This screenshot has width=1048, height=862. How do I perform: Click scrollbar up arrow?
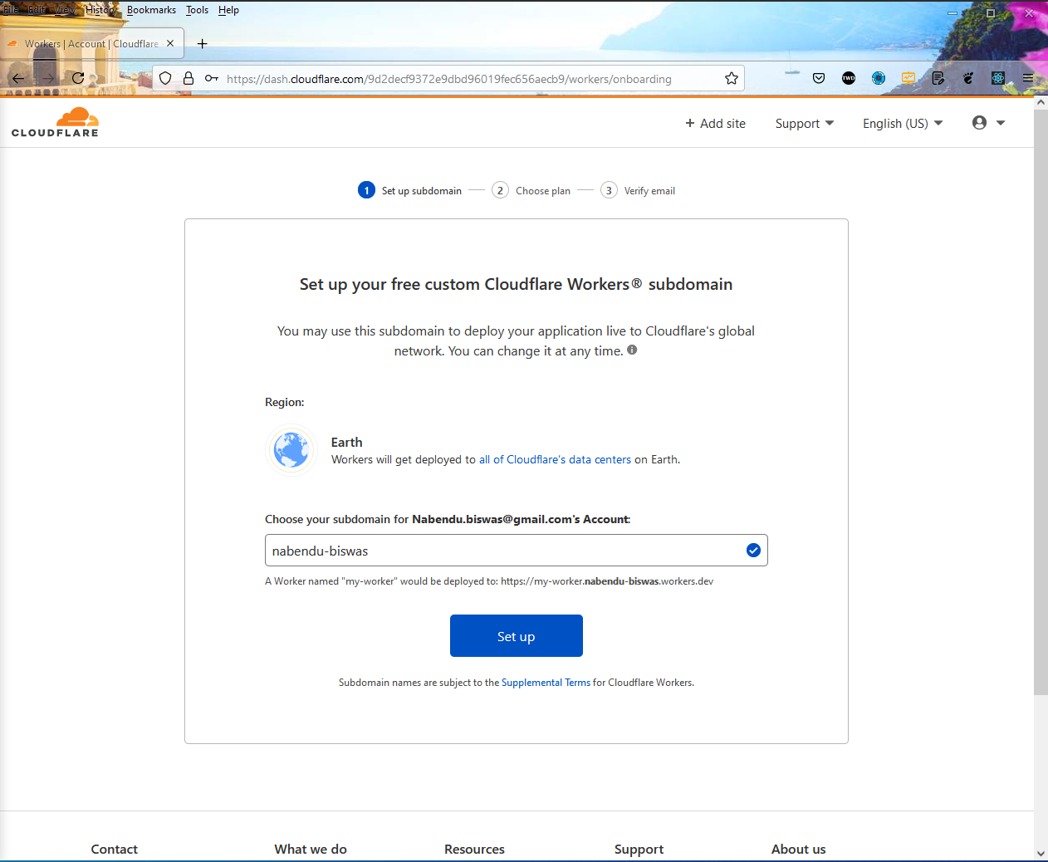1041,102
